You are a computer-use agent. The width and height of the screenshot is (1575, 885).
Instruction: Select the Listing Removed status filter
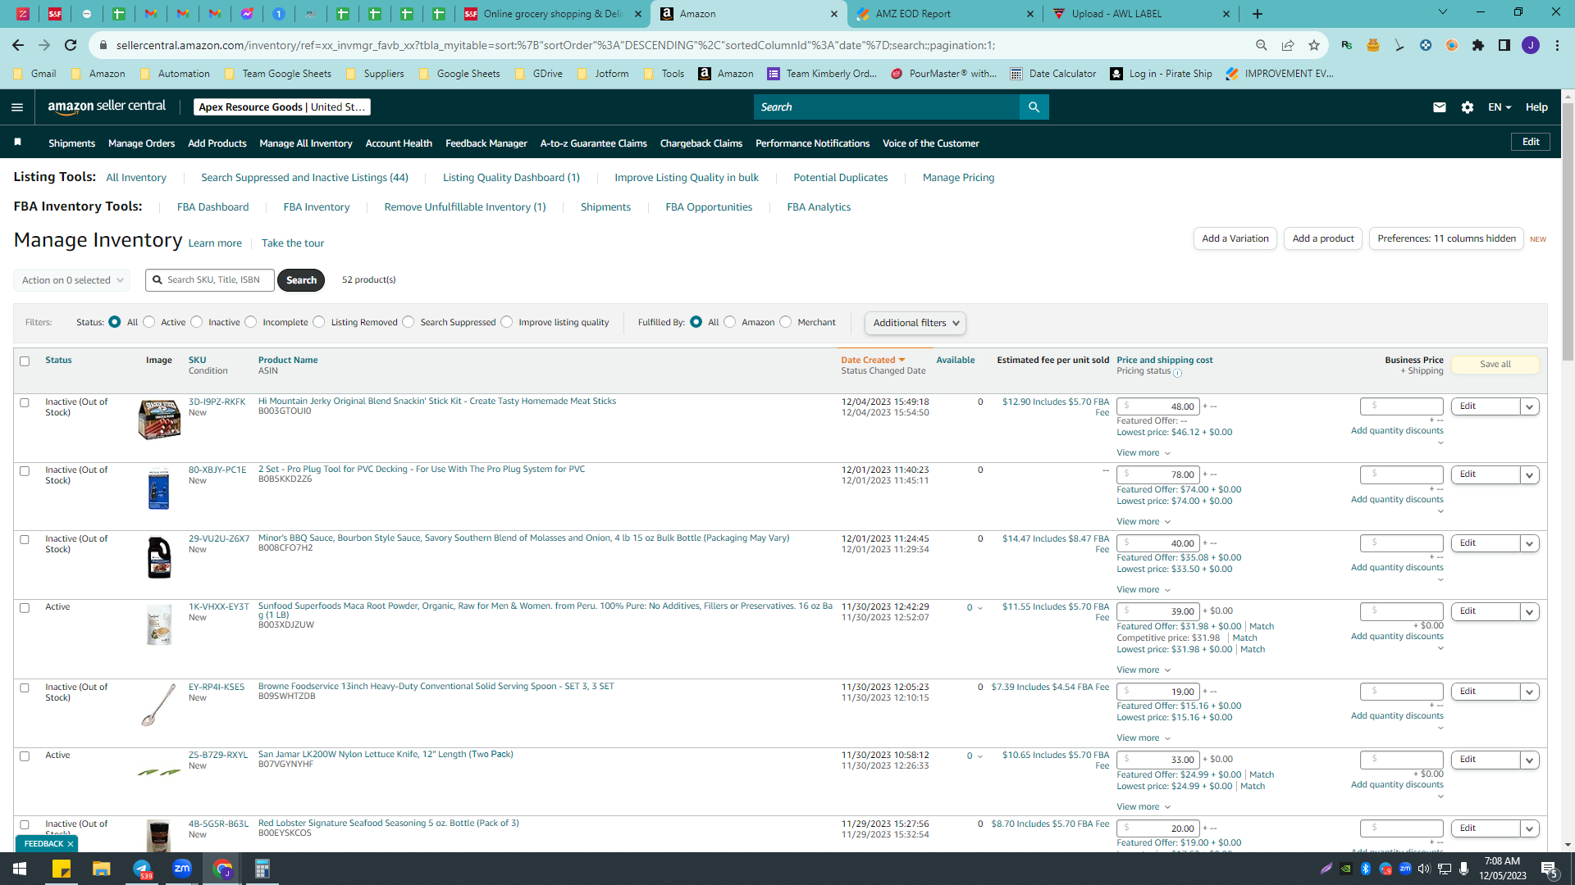point(319,322)
